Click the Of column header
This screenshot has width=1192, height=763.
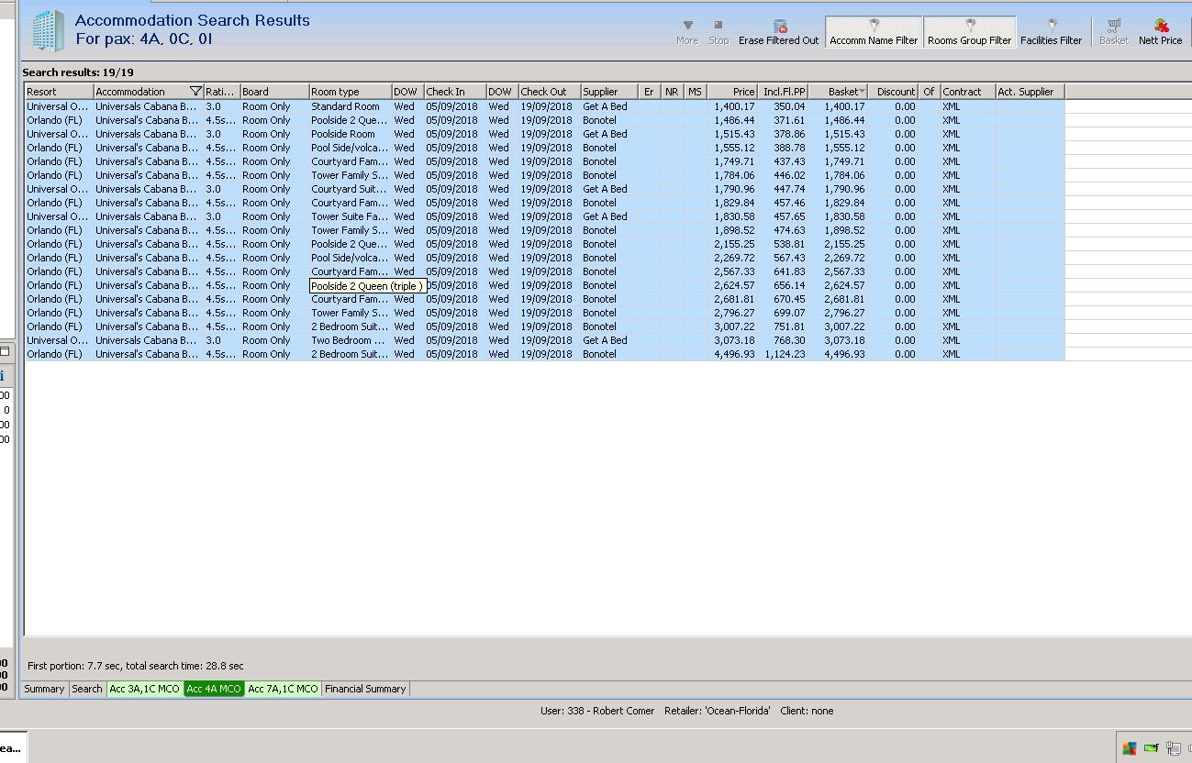930,92
